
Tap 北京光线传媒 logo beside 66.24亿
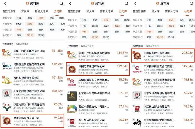137,96
